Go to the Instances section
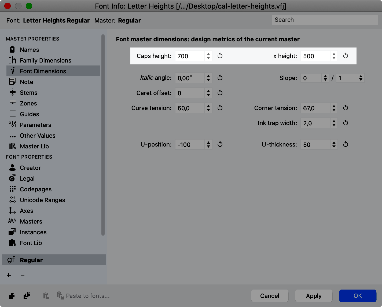This screenshot has height=307, width=382. pos(53,232)
